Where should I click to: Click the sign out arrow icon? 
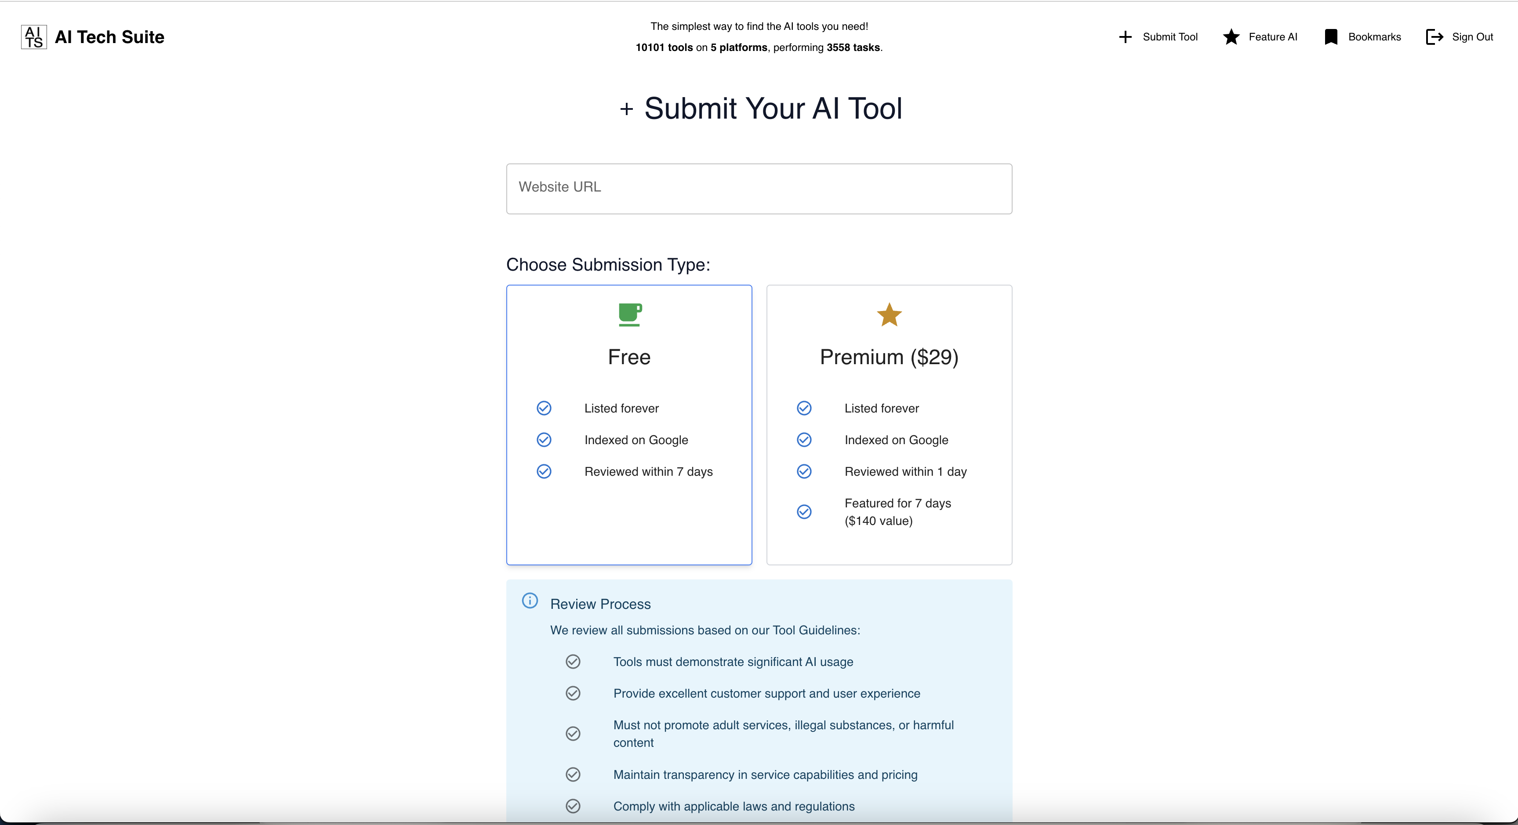pyautogui.click(x=1434, y=37)
